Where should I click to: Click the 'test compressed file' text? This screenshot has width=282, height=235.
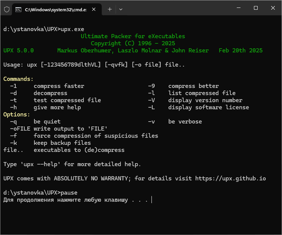(67, 100)
